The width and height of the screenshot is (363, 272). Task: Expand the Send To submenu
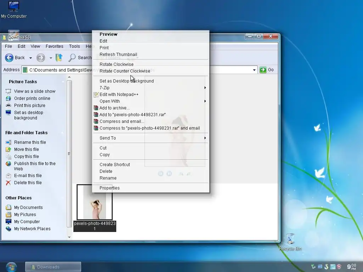(x=205, y=138)
